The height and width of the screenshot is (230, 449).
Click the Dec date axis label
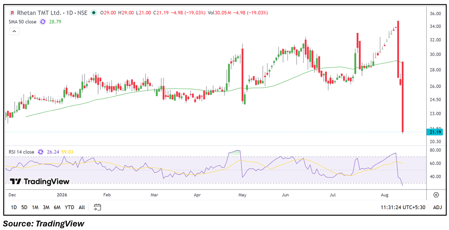coord(12,195)
